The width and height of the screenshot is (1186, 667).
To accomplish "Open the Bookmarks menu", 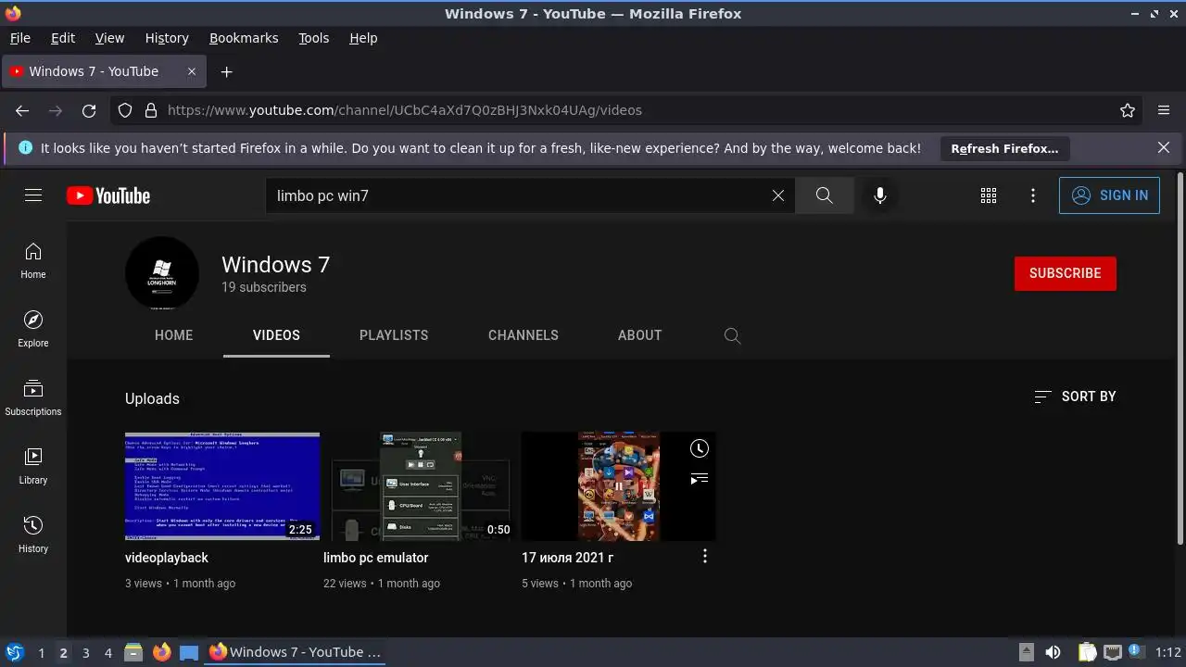I will (244, 38).
